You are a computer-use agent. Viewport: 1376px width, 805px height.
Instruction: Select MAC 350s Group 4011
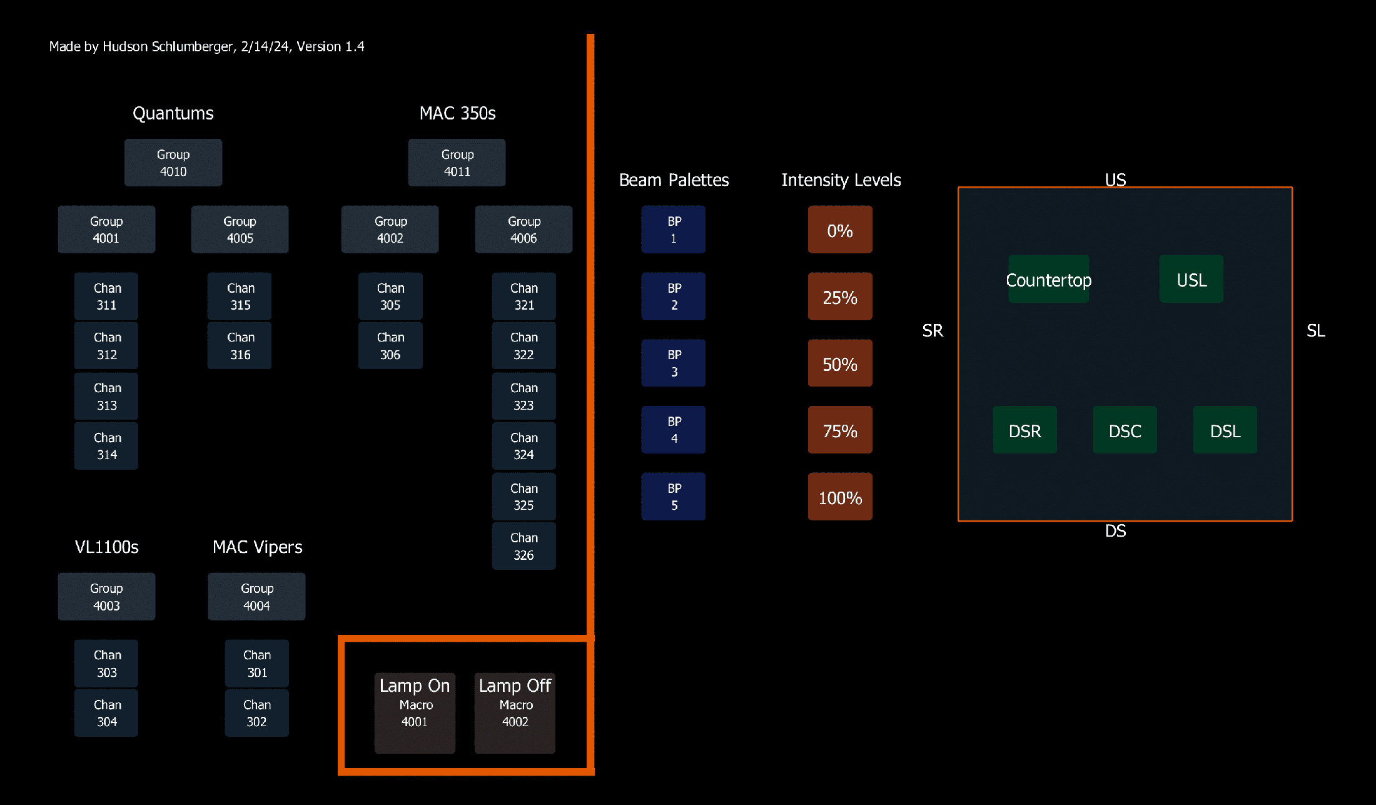click(x=457, y=163)
